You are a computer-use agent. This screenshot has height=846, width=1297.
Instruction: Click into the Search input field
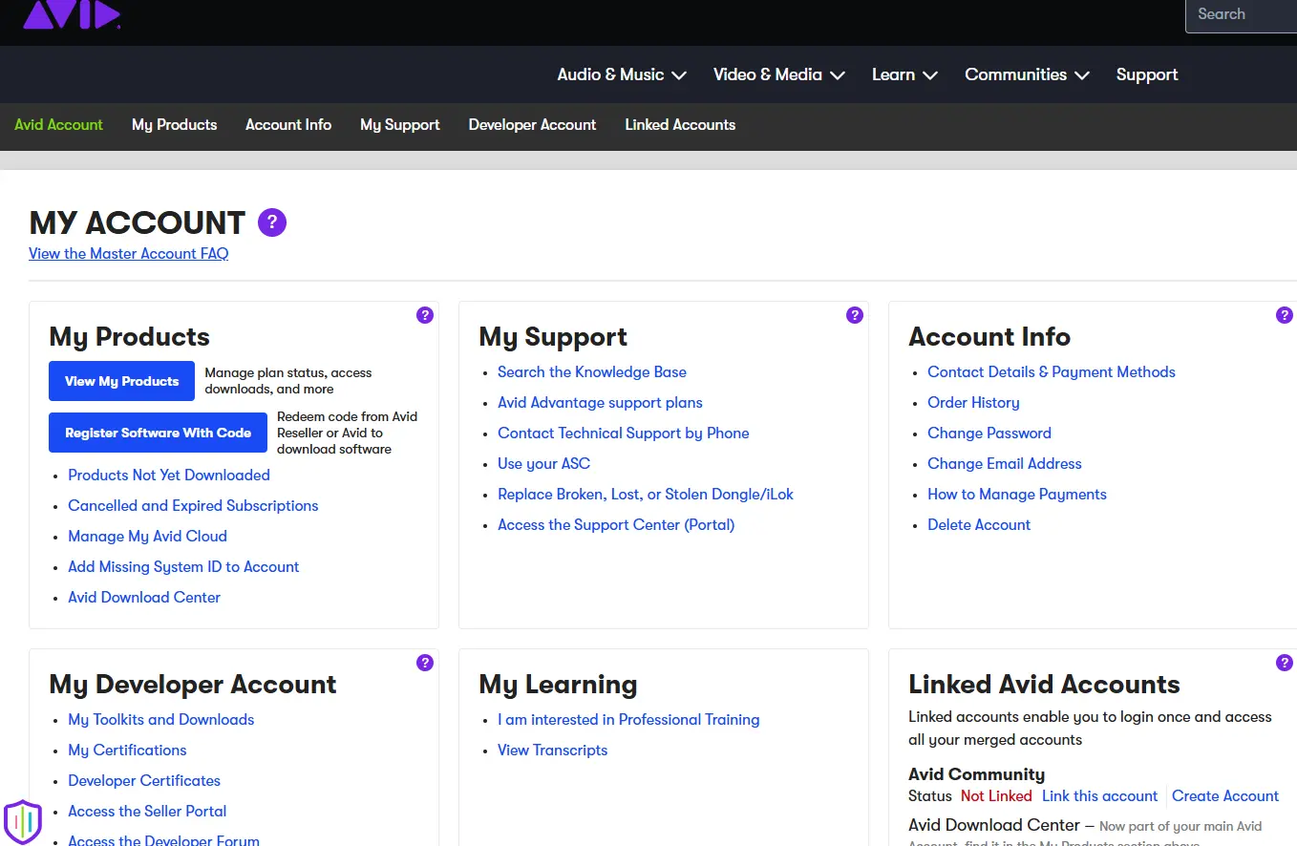tap(1242, 15)
